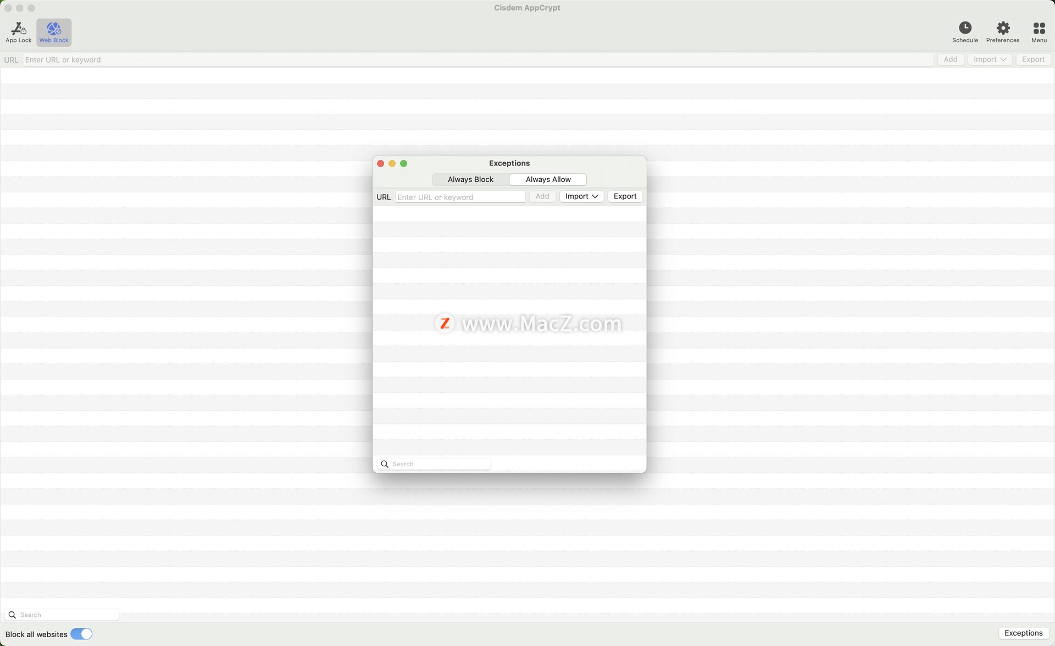Switch to the Always Block tab
Screen dimensions: 1055x646
pyautogui.click(x=470, y=180)
